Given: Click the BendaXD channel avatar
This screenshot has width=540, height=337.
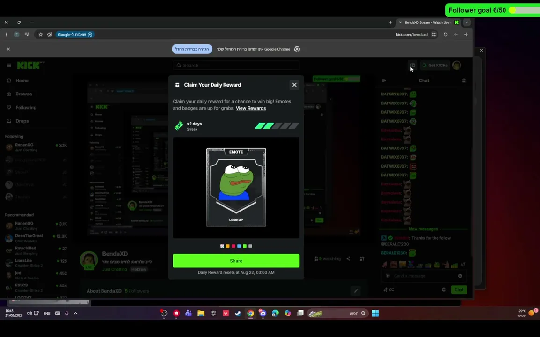Looking at the screenshot, I should [x=89, y=260].
